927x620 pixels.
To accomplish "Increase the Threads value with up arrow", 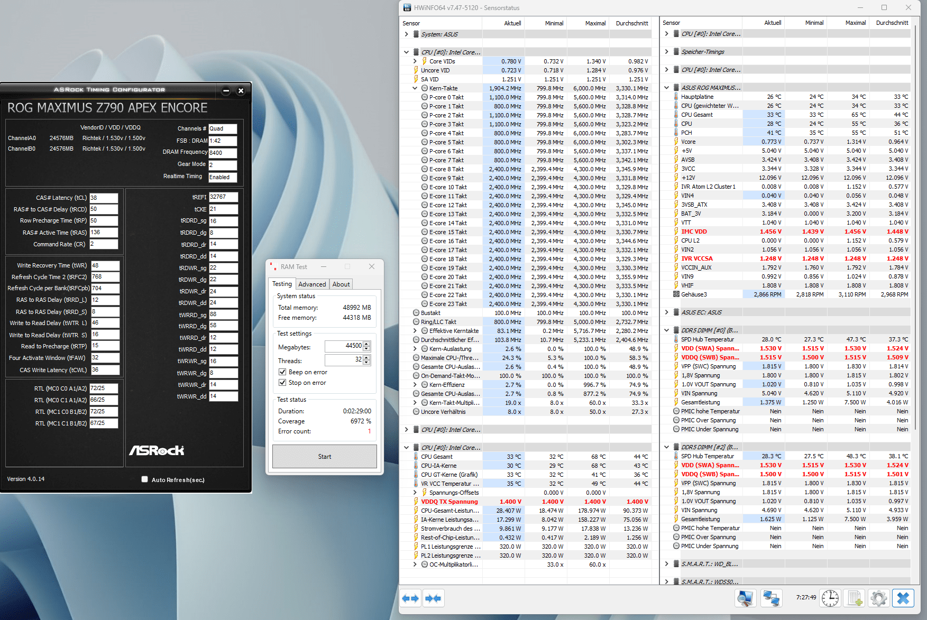I will pos(367,358).
